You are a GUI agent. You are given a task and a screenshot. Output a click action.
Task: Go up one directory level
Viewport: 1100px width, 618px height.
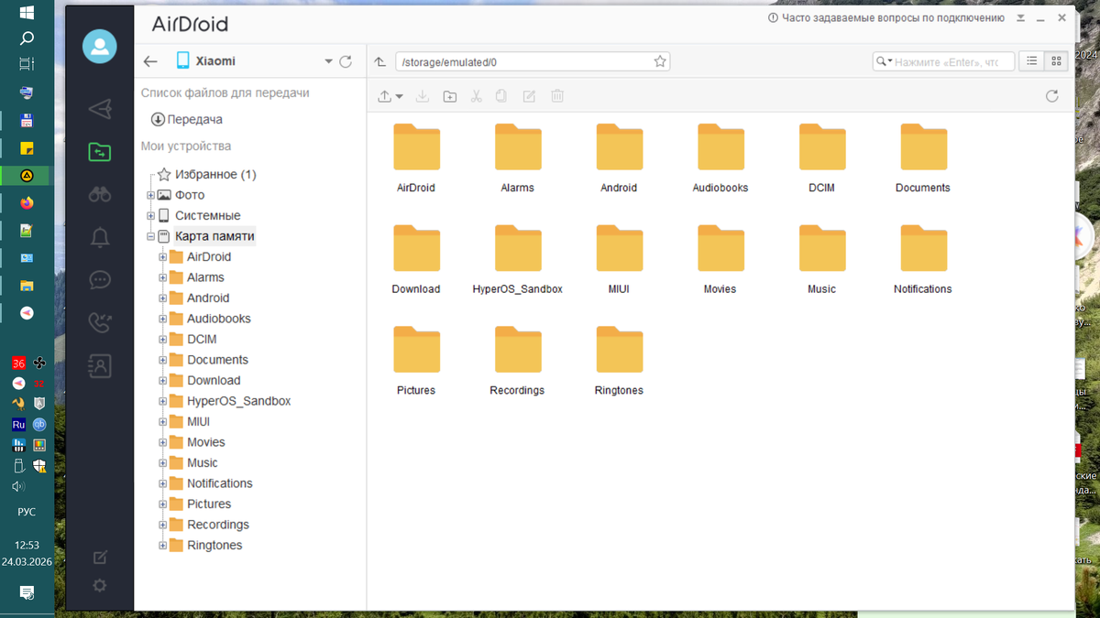click(380, 62)
